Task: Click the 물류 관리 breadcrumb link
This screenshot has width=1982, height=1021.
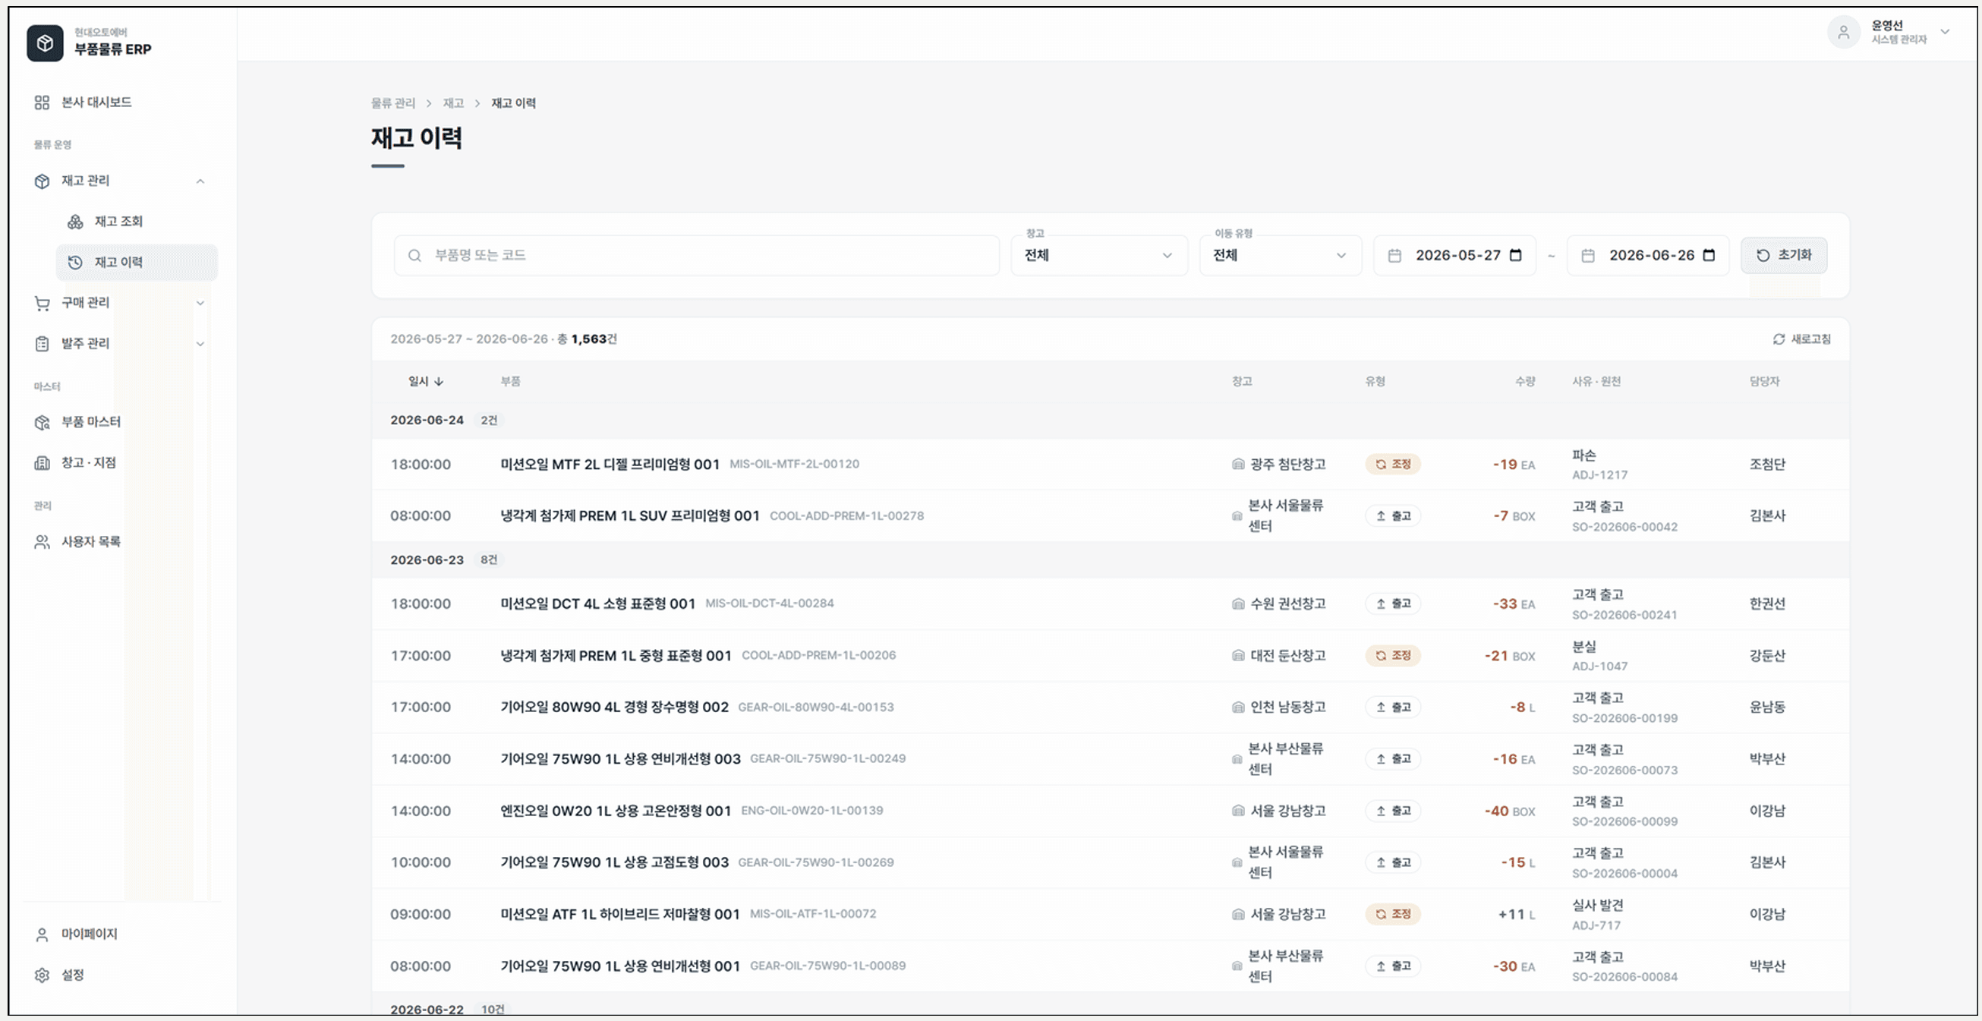Action: (x=393, y=103)
